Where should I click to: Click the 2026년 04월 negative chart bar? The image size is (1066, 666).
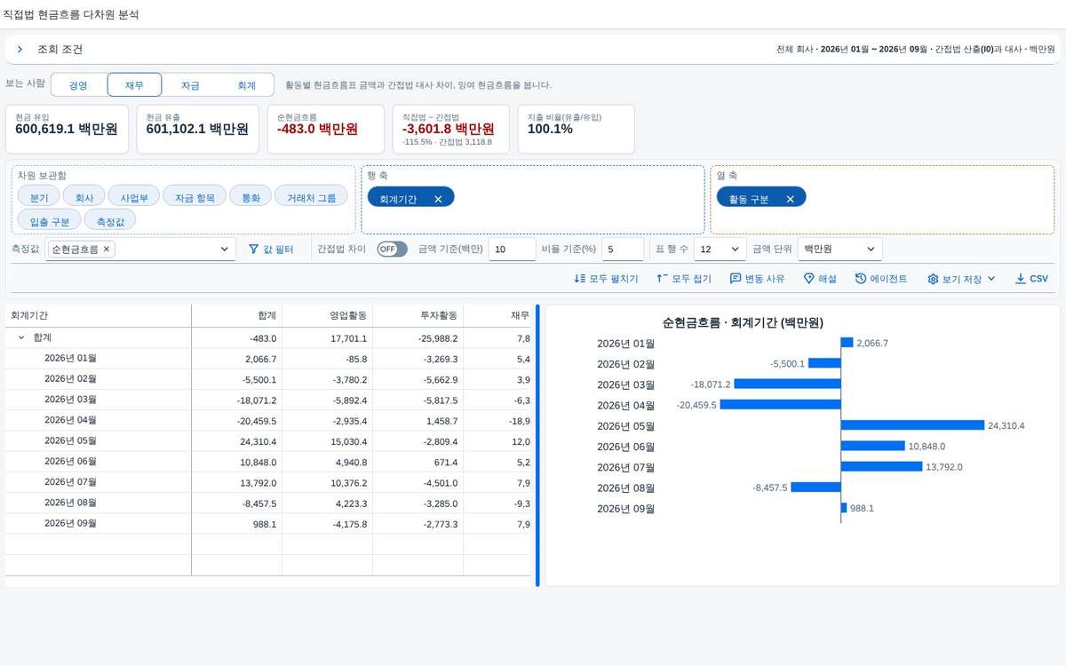tap(780, 404)
